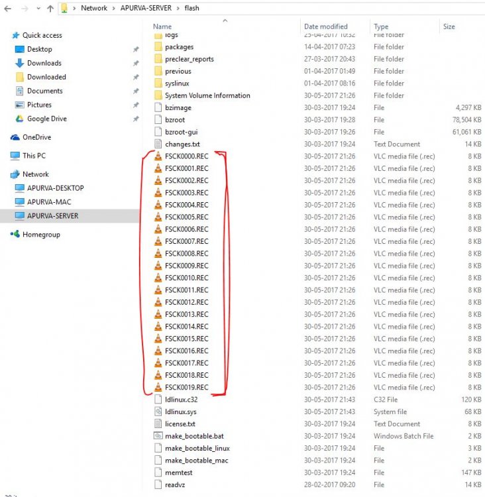Click the Back navigation arrow
This screenshot has height=497, width=485.
click(7, 9)
